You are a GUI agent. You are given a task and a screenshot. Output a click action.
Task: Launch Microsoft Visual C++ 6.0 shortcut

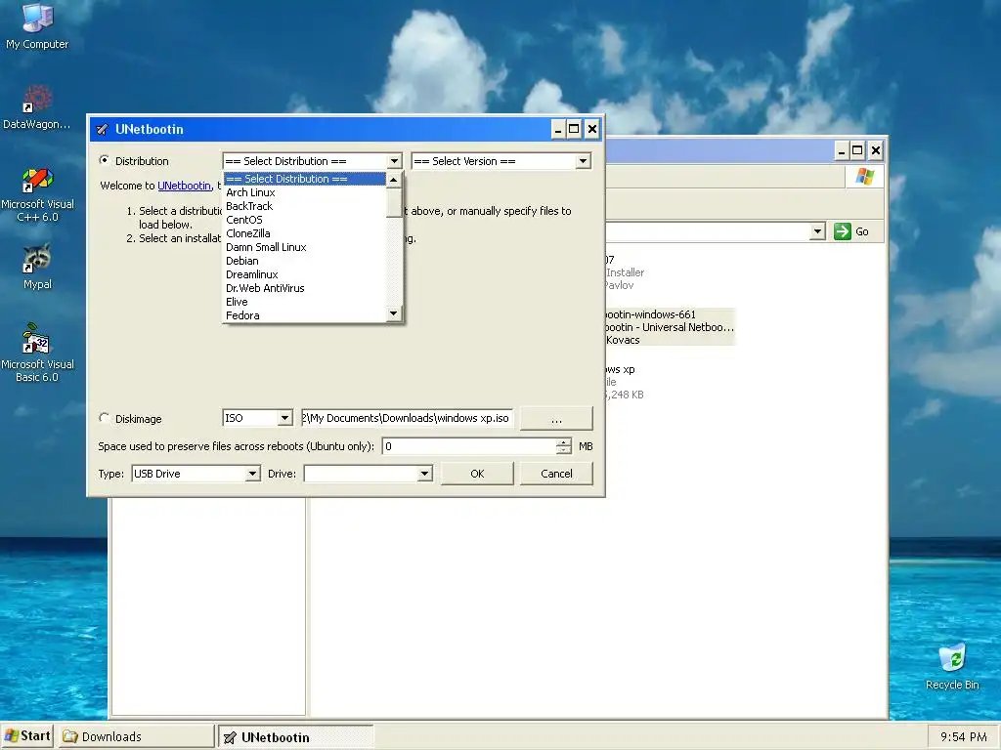[x=37, y=194]
